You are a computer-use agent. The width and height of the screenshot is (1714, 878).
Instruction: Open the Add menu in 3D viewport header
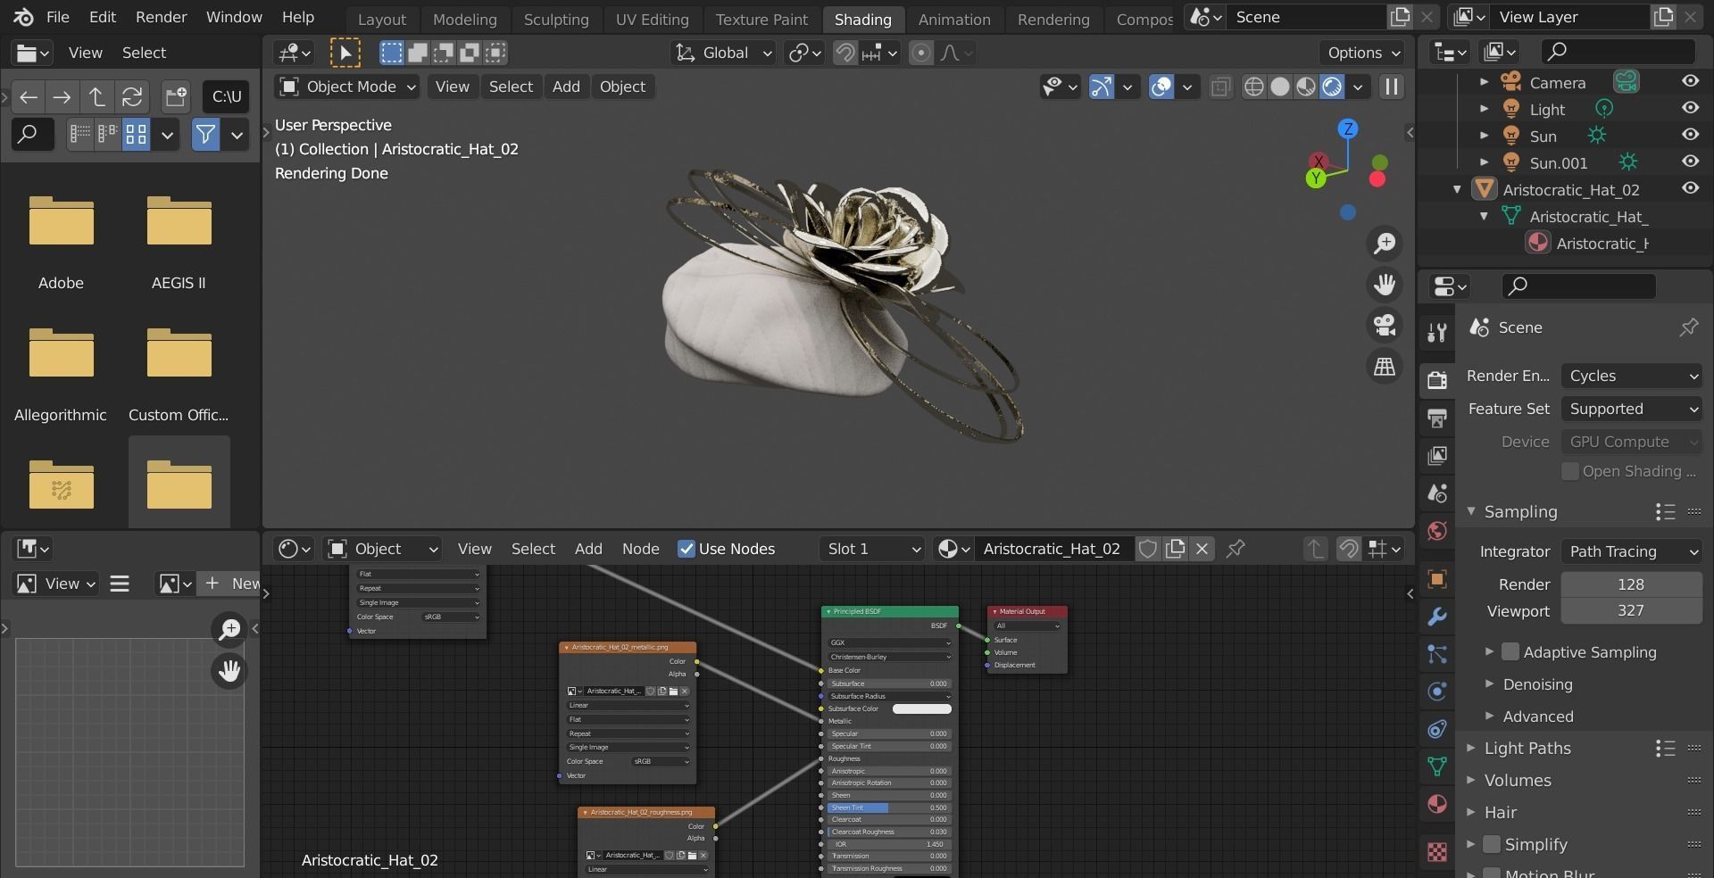coord(566,87)
